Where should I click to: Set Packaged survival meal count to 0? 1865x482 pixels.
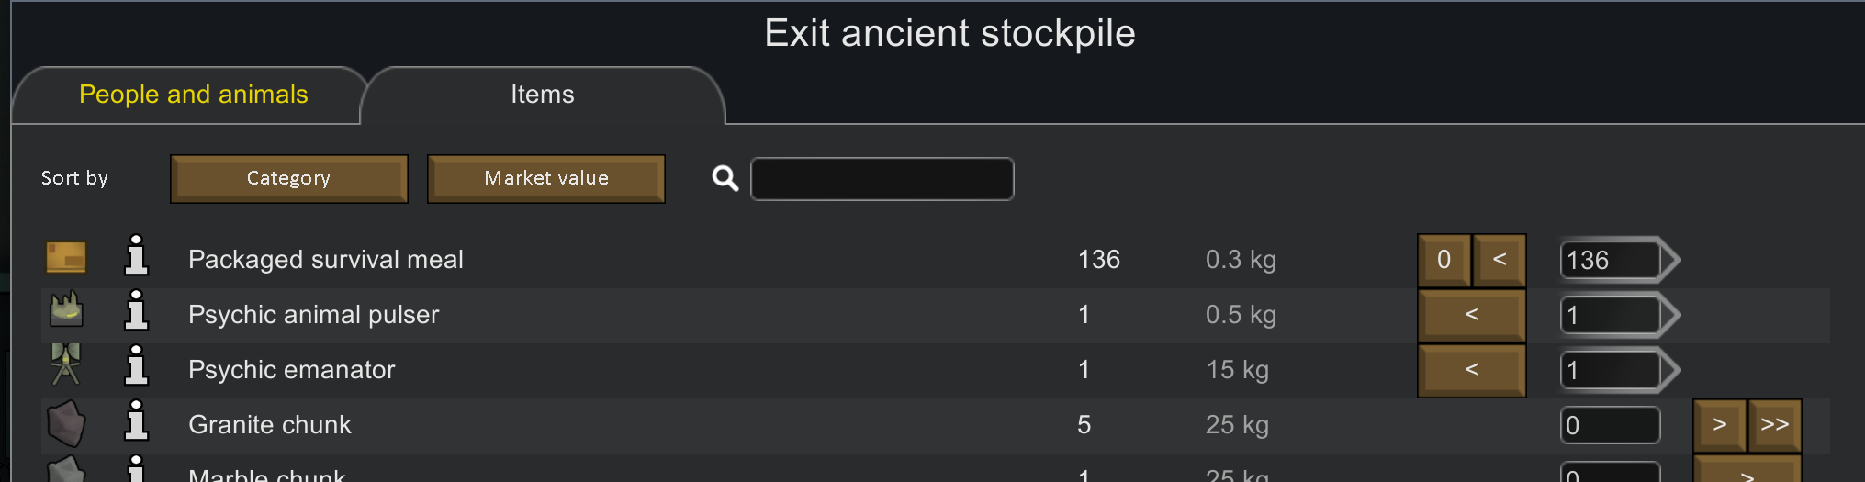[1444, 260]
